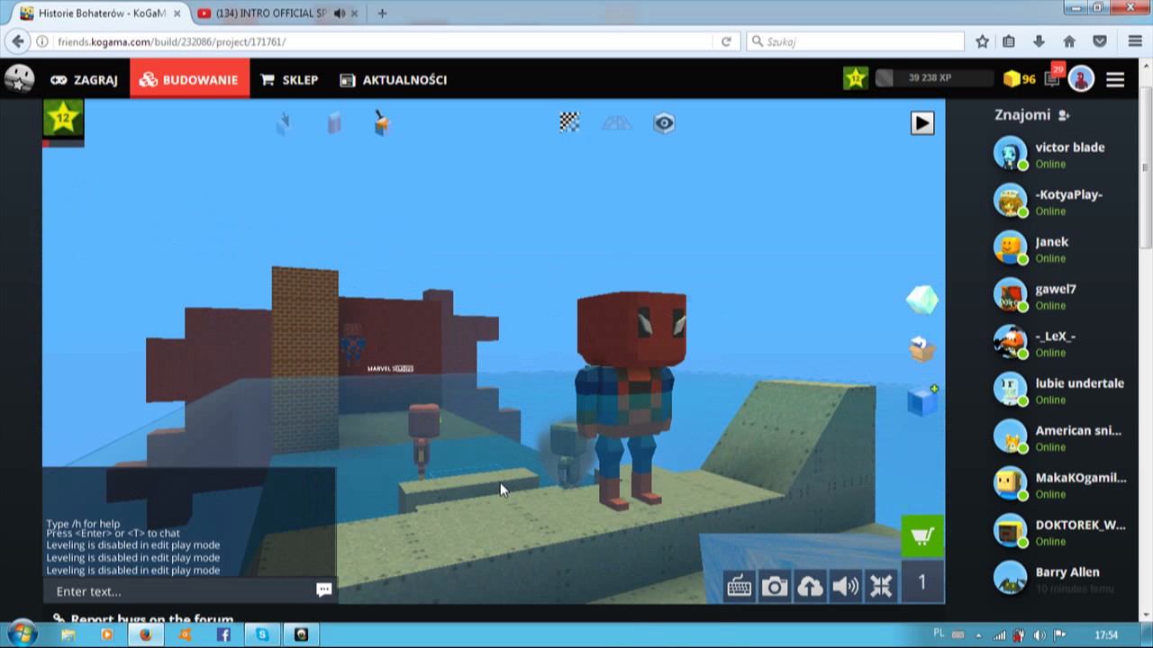Toggle the eye visibility icon

coord(664,123)
